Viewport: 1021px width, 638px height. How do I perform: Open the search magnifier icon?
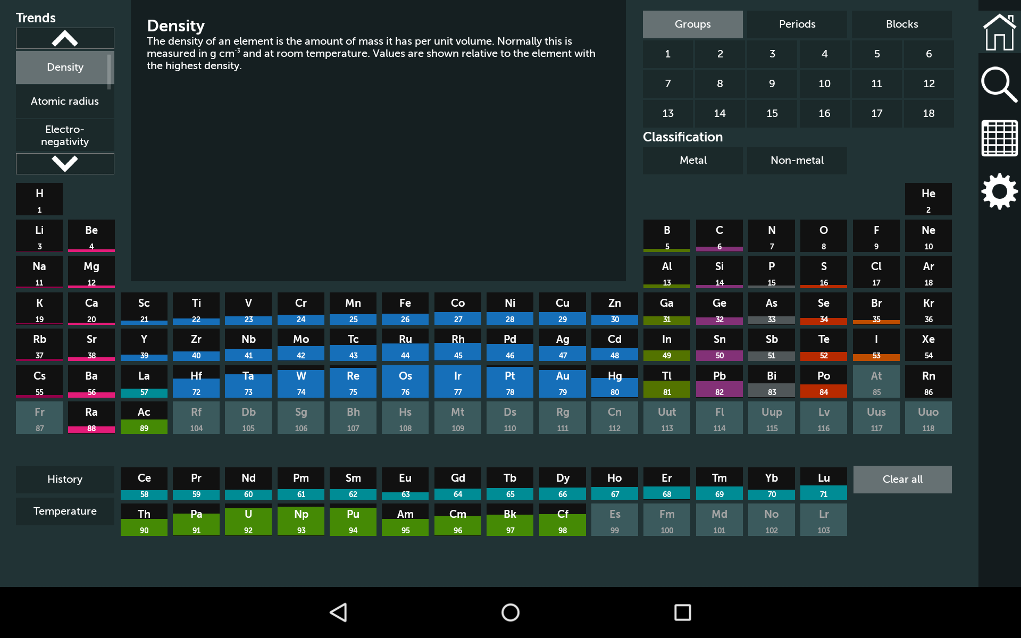(x=999, y=84)
